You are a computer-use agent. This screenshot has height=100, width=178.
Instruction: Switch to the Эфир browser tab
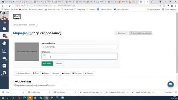pyautogui.click(x=122, y=2)
